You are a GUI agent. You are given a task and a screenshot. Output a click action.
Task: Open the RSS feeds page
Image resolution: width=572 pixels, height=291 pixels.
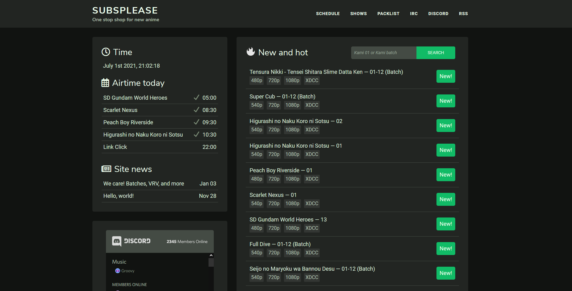pos(463,14)
